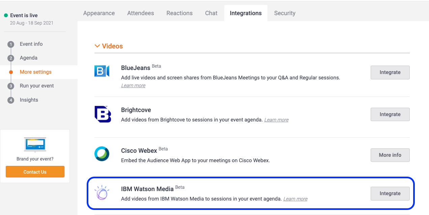Open Brightcove Learn more link
429x215 pixels.
click(277, 120)
